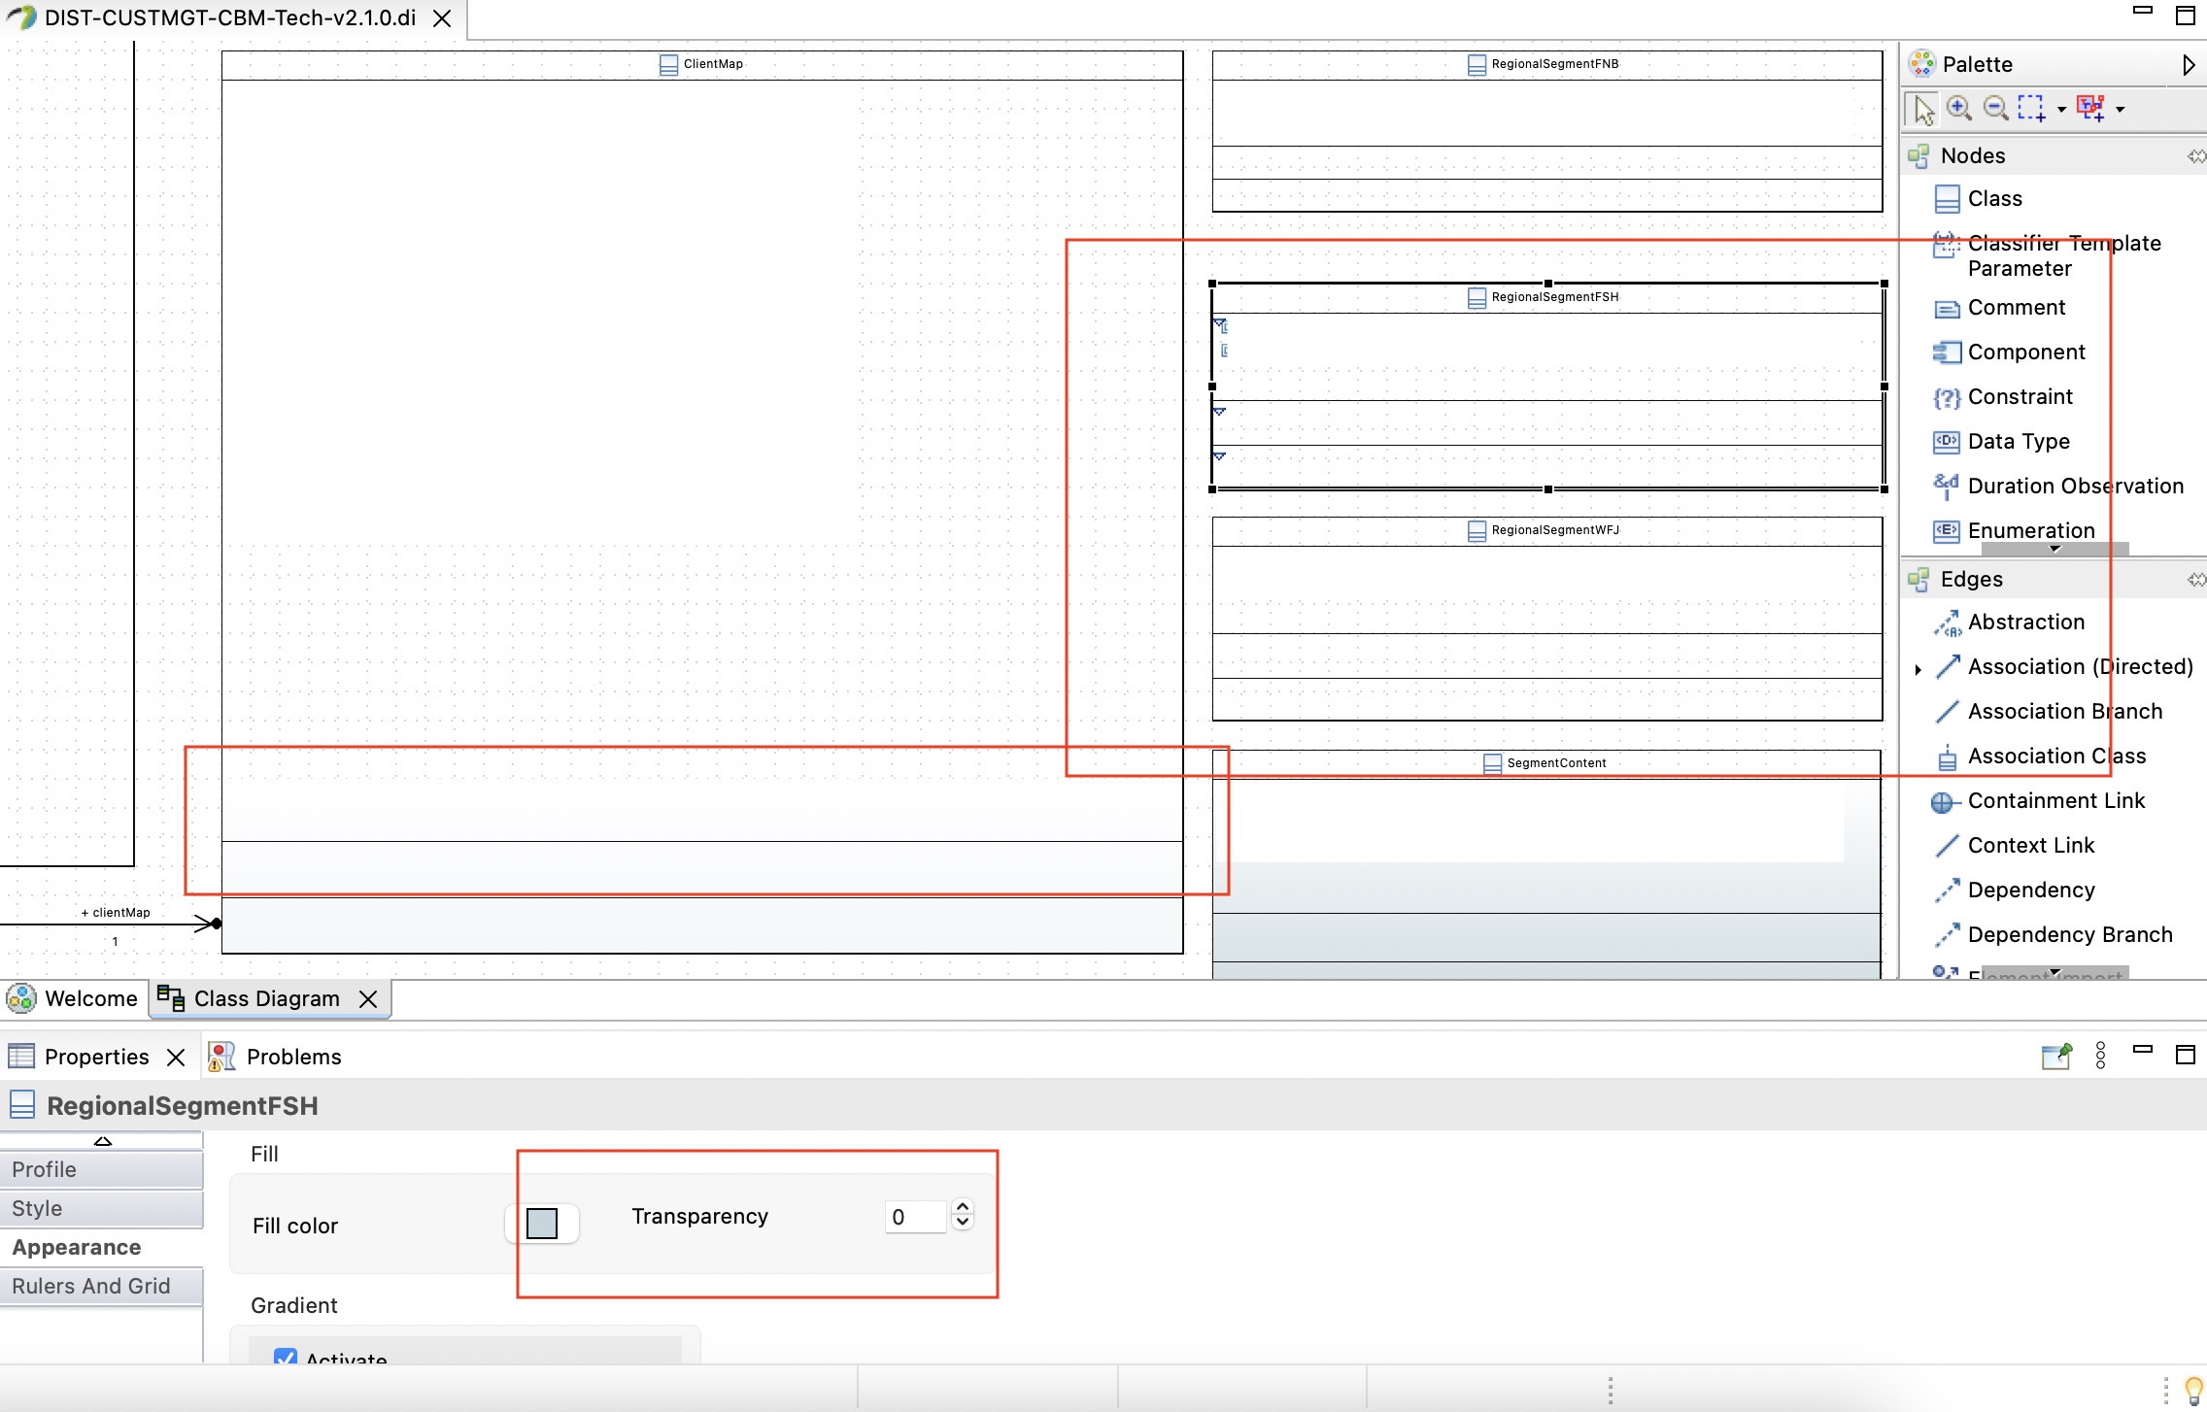This screenshot has width=2207, height=1412.
Task: Open the Profile properties section
Action: click(101, 1170)
